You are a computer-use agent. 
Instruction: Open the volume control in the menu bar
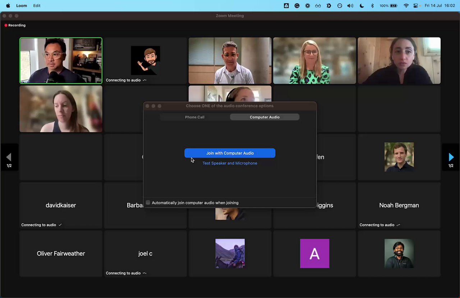click(350, 6)
